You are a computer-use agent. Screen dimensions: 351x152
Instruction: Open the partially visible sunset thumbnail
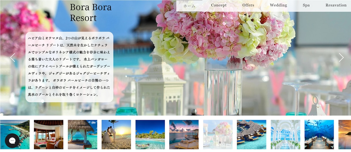coord(345,134)
